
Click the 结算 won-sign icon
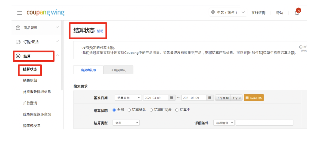18,56
